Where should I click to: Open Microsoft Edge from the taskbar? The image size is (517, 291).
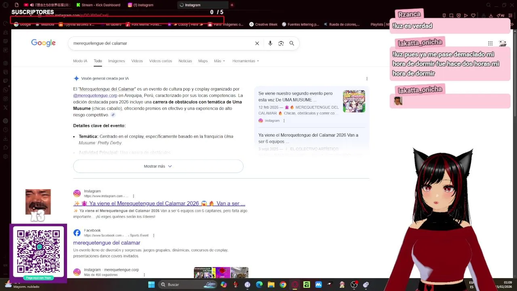[x=259, y=285]
